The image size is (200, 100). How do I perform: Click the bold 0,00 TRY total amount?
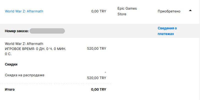(x=98, y=89)
